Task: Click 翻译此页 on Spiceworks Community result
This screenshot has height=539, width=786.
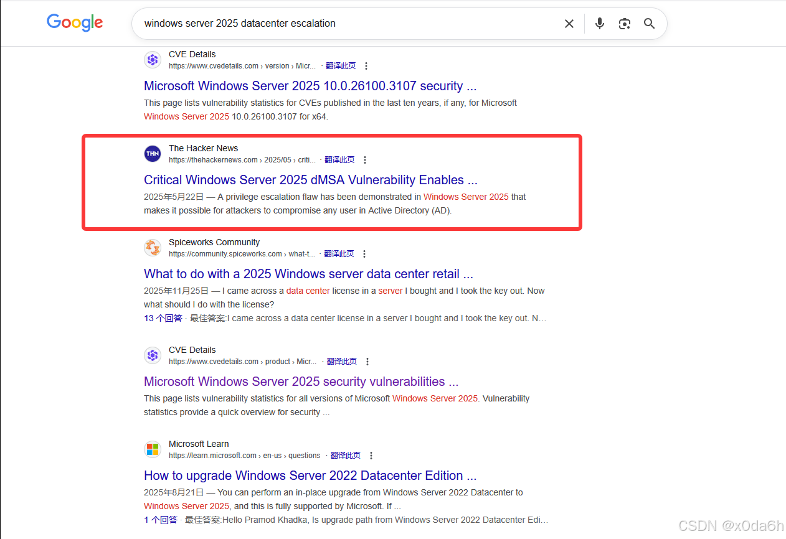Action: point(339,254)
